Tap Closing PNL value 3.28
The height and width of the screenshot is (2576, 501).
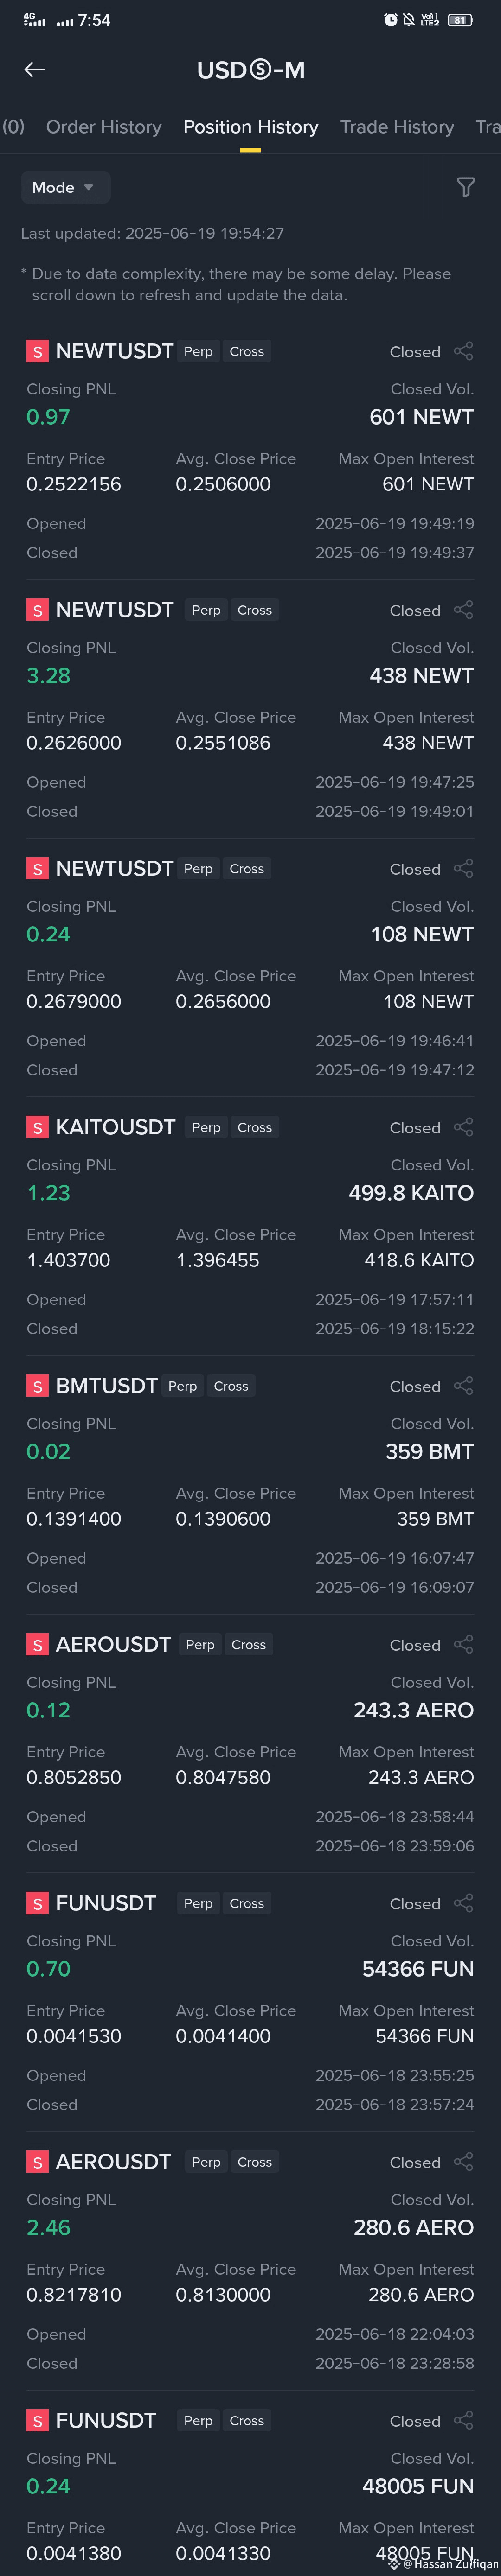click(x=48, y=676)
